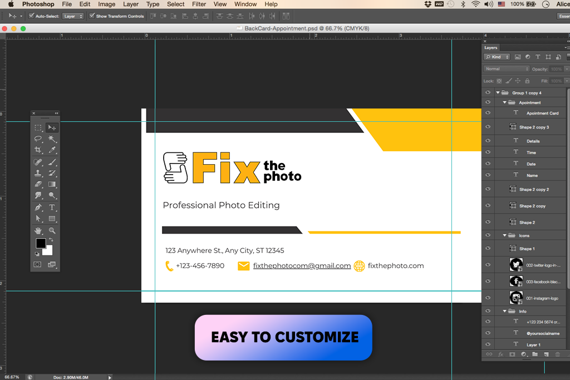570x380 pixels.
Task: Open the File menu
Action: click(x=67, y=4)
